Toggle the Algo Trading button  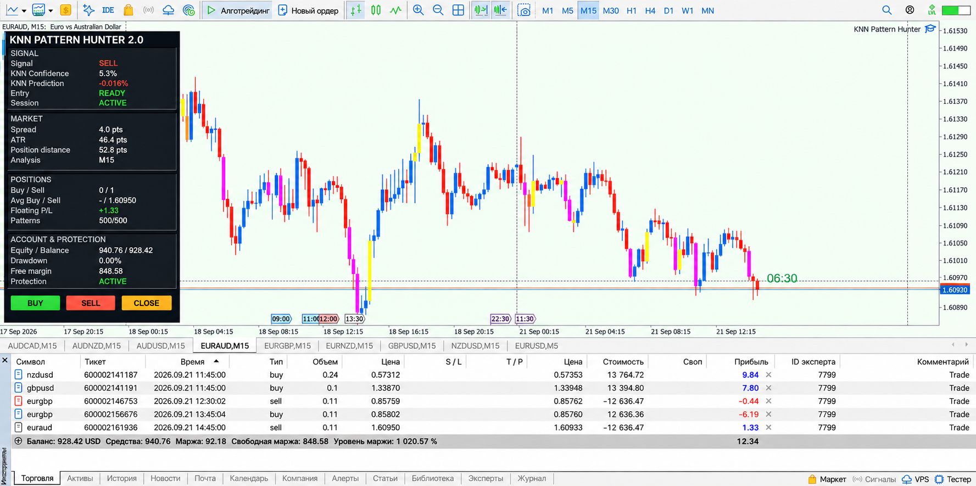237,10
